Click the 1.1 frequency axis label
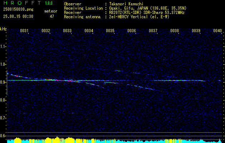The height and width of the screenshot is (143, 225). coord(3,46)
